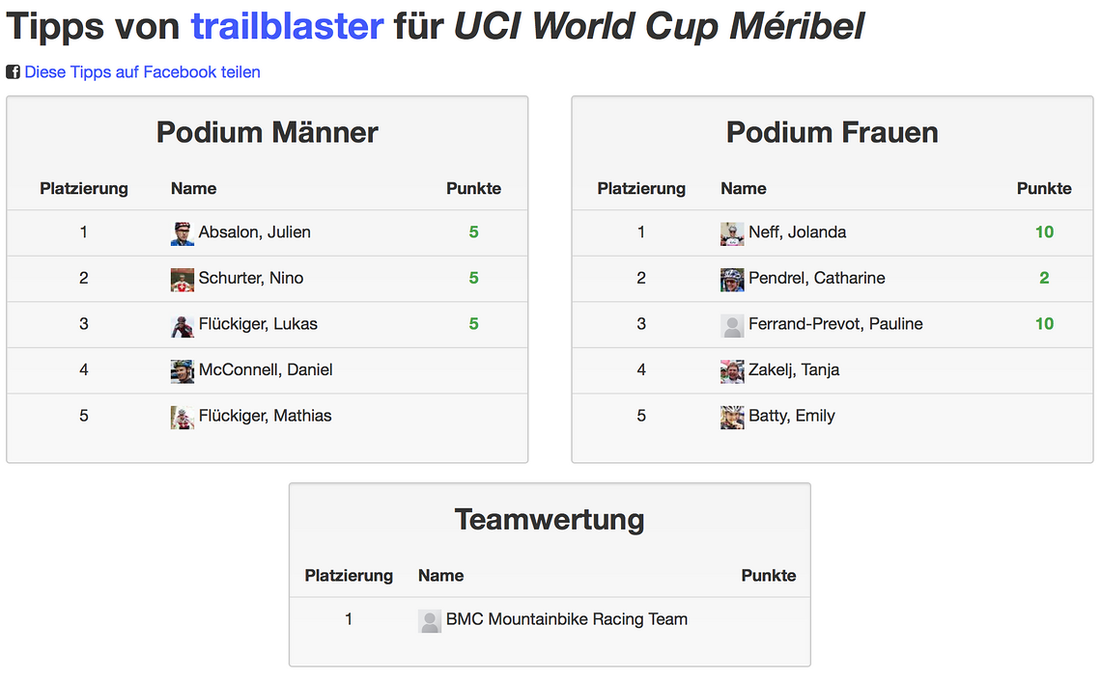Image resolution: width=1101 pixels, height=680 pixels.
Task: Click the Podium Männer heading
Action: point(267,132)
